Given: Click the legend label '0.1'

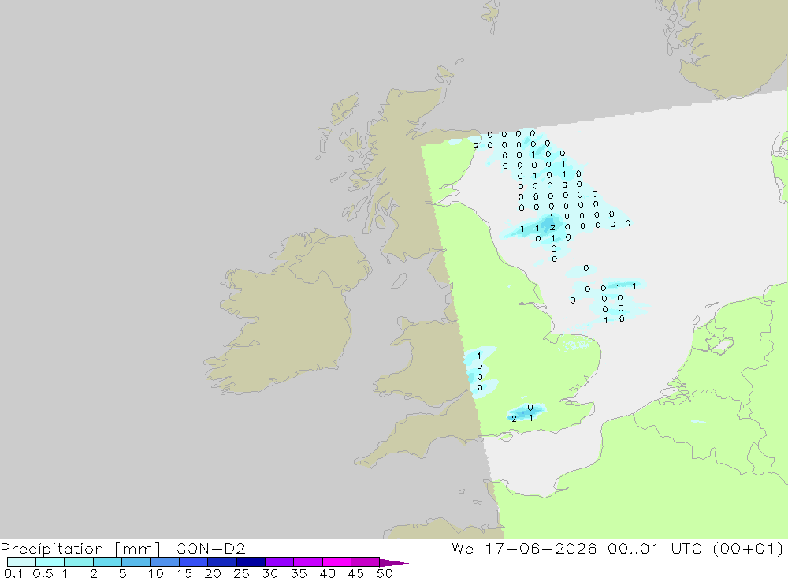Looking at the screenshot, I should [13, 573].
